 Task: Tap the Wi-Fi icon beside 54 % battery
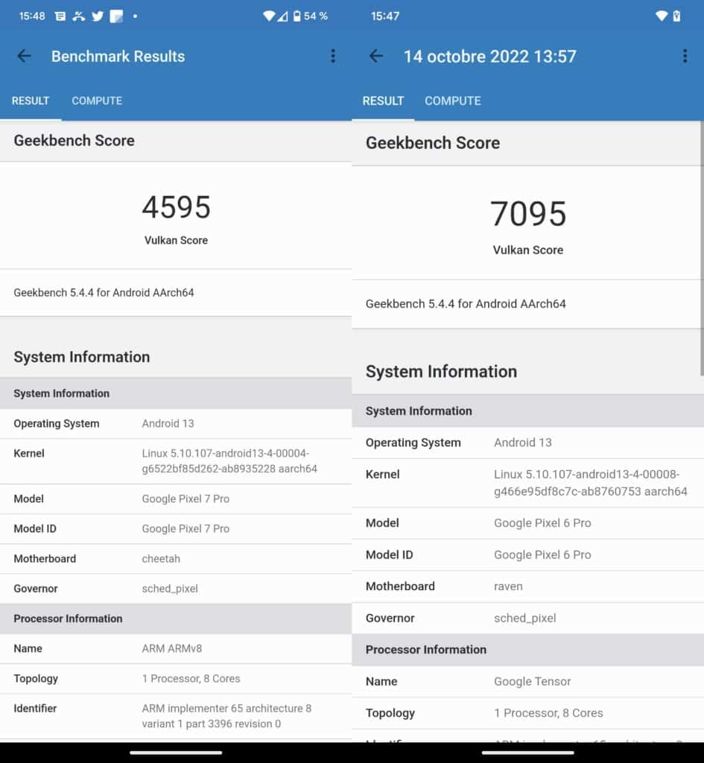pyautogui.click(x=268, y=16)
